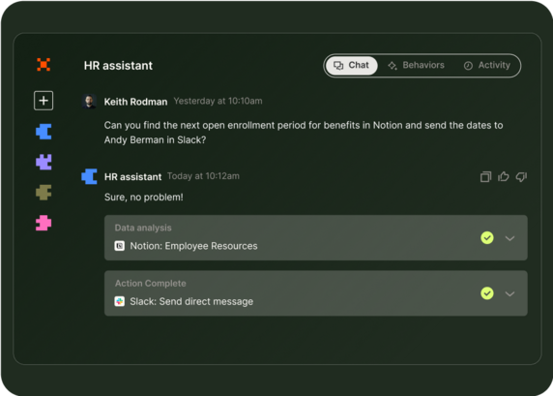The image size is (553, 396).
Task: Expand the Action Complete card chevron
Action: [x=509, y=294]
